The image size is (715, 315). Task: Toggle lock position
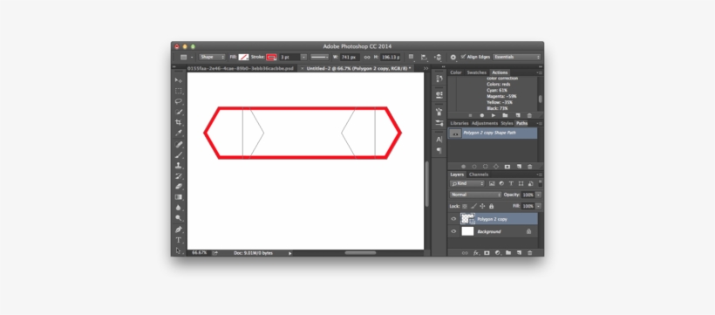(482, 206)
